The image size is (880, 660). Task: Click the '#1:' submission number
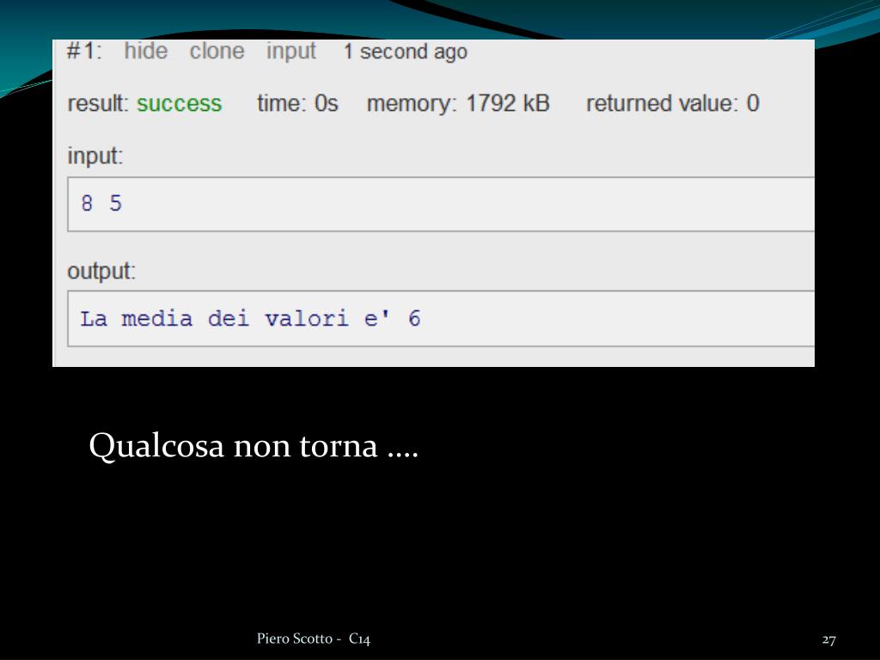(84, 51)
